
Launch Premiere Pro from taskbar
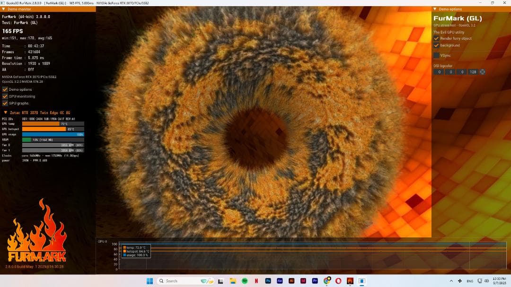(315, 281)
